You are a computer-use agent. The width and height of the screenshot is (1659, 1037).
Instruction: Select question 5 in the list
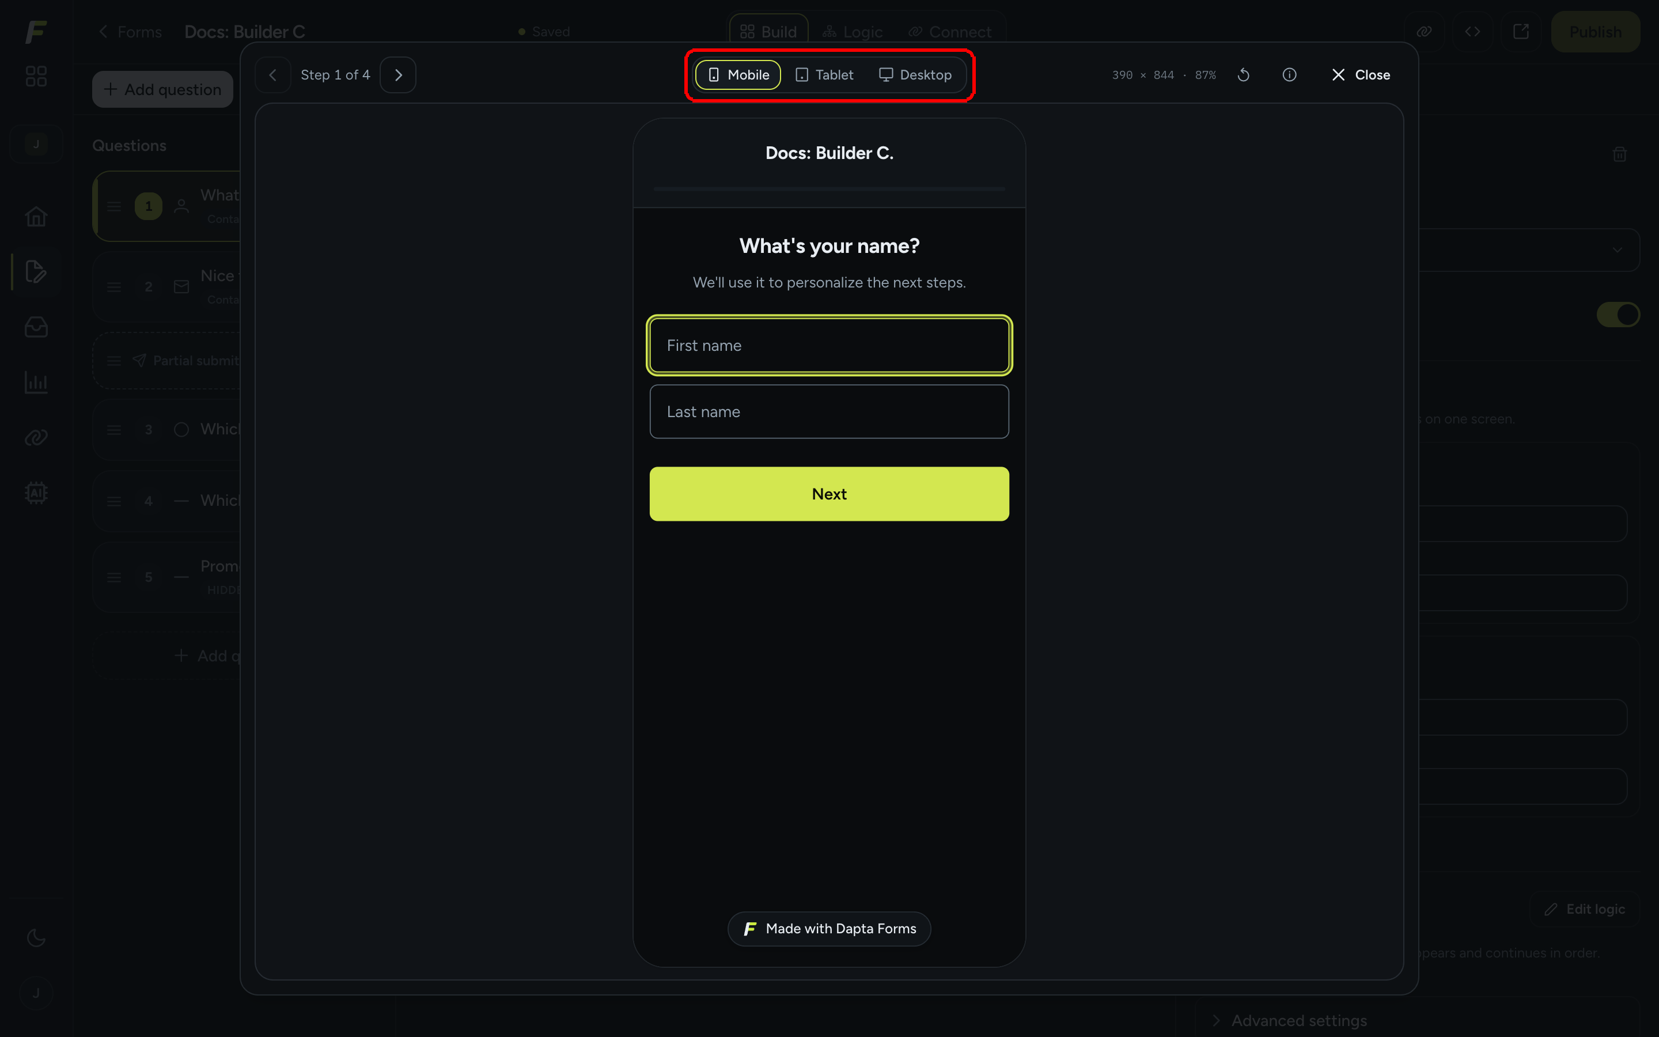[x=166, y=577]
